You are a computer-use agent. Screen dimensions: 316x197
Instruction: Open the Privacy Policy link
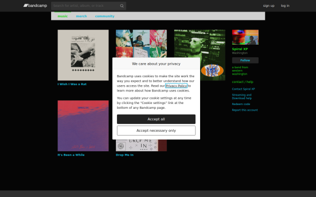[176, 86]
